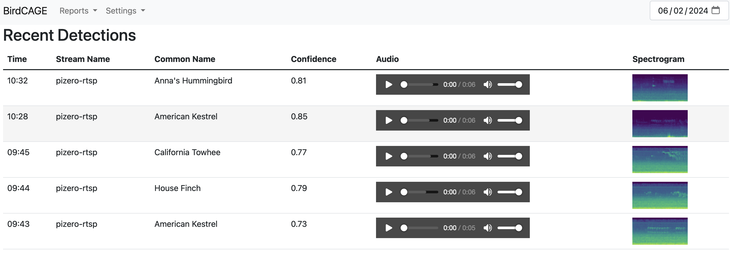
Task: Open the calendar date picker icon
Action: coord(716,10)
